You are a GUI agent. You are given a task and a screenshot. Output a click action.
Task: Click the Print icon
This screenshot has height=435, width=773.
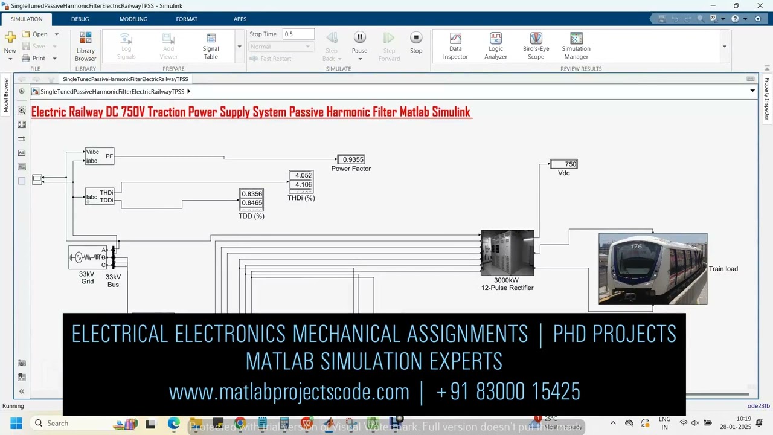coord(26,59)
